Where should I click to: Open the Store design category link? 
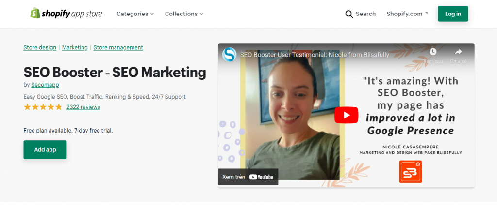pos(40,48)
